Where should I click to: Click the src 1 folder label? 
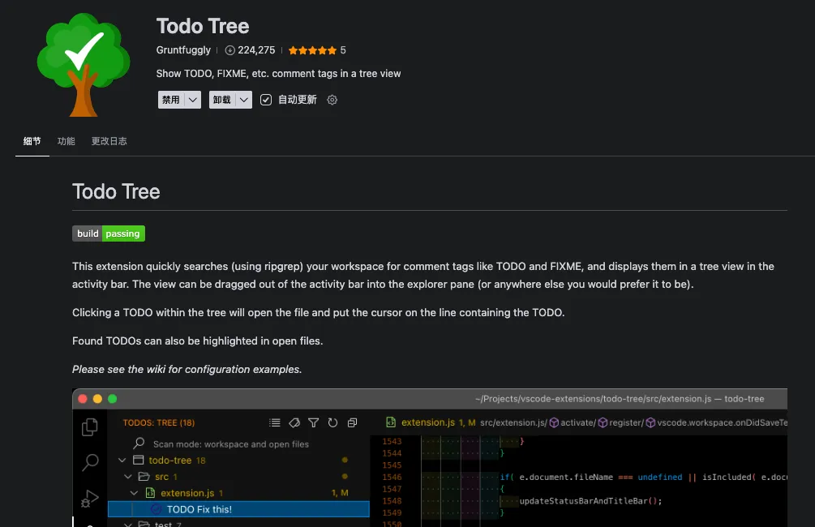pyautogui.click(x=166, y=477)
